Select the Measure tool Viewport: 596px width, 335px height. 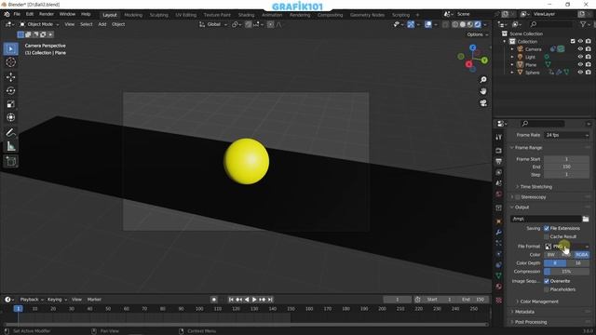(x=10, y=146)
